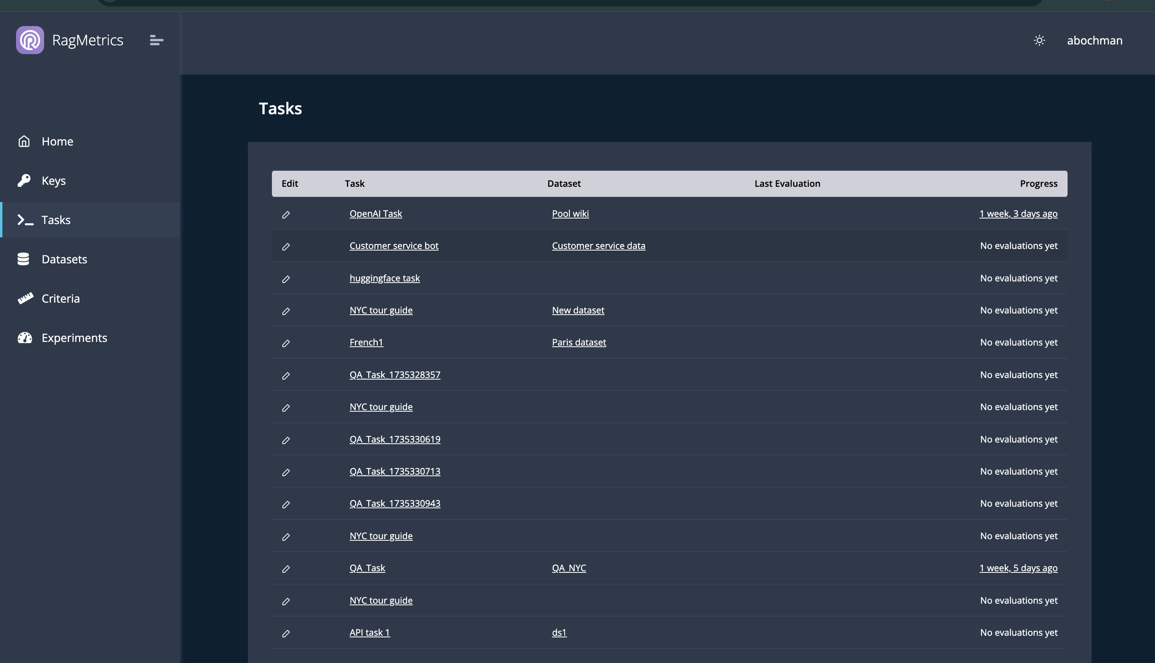
Task: Open Criteria in the sidebar
Action: pos(90,298)
